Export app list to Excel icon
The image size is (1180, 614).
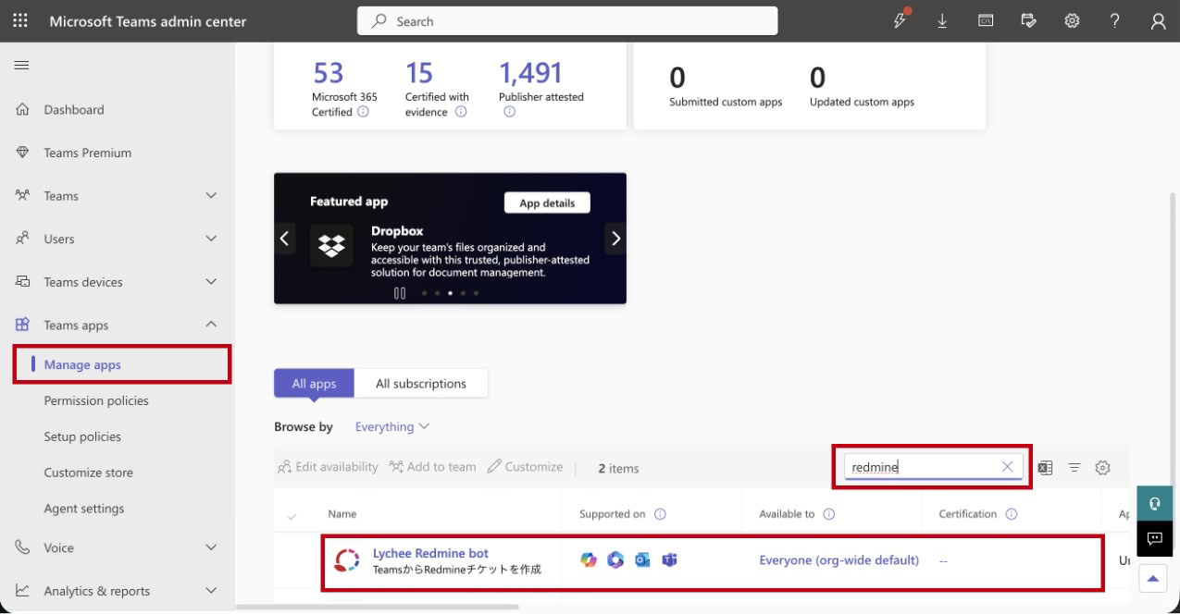coord(1045,468)
